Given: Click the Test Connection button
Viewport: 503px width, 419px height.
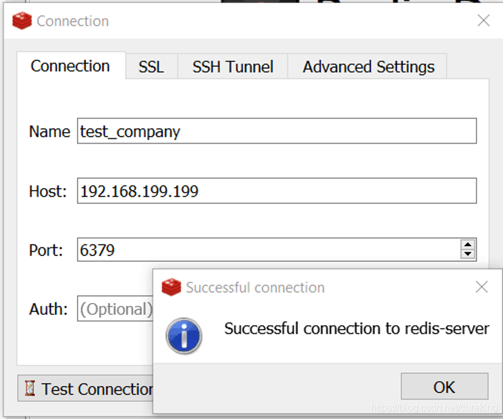Looking at the screenshot, I should point(85,388).
